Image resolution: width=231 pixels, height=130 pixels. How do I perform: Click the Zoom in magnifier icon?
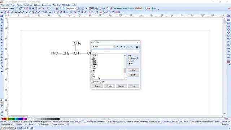[61, 9]
